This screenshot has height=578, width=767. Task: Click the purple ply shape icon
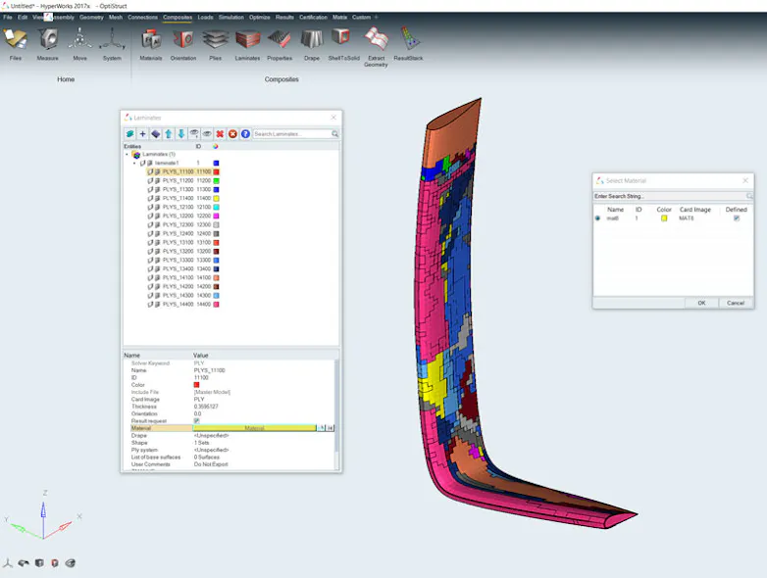tap(156, 133)
